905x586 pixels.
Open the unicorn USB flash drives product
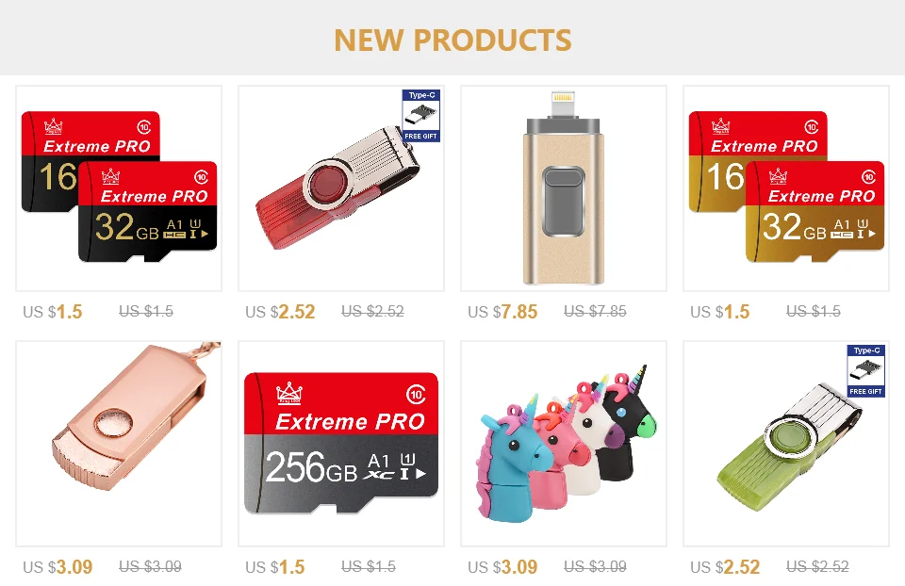(564, 444)
